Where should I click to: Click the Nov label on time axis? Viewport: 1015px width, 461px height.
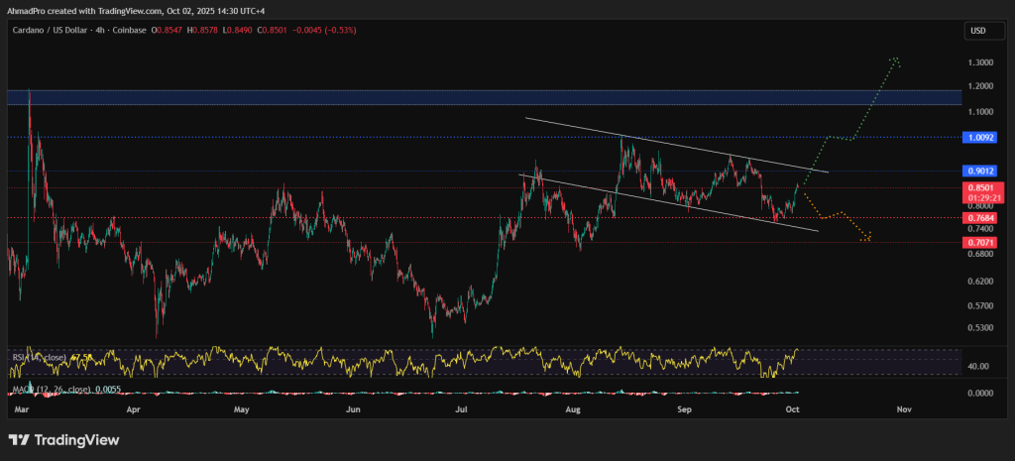coord(903,407)
